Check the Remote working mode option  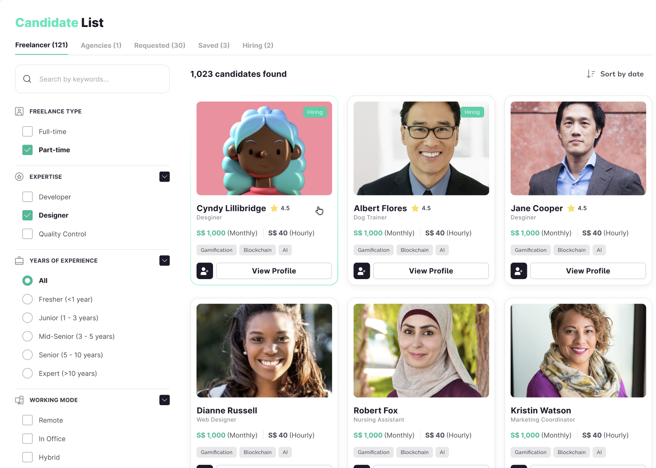27,420
